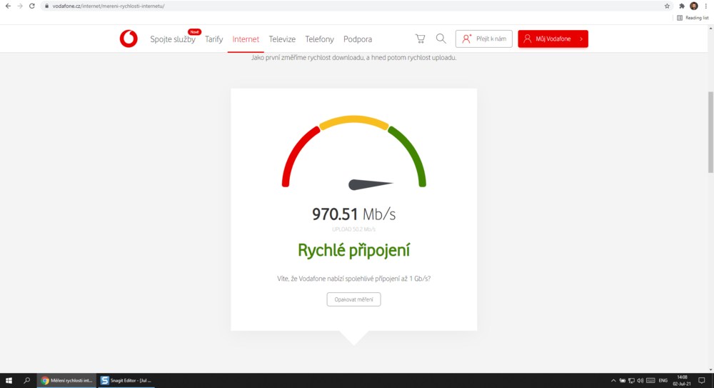This screenshot has width=714, height=388.
Task: Open the Windows Start menu
Action: coord(9,380)
